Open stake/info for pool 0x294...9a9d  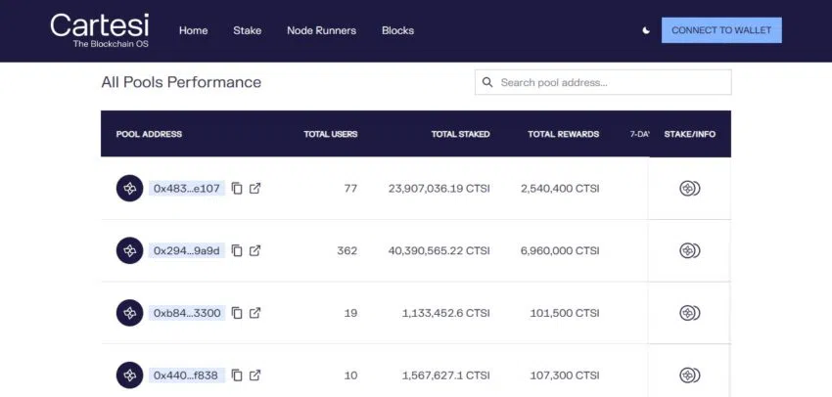coord(689,251)
